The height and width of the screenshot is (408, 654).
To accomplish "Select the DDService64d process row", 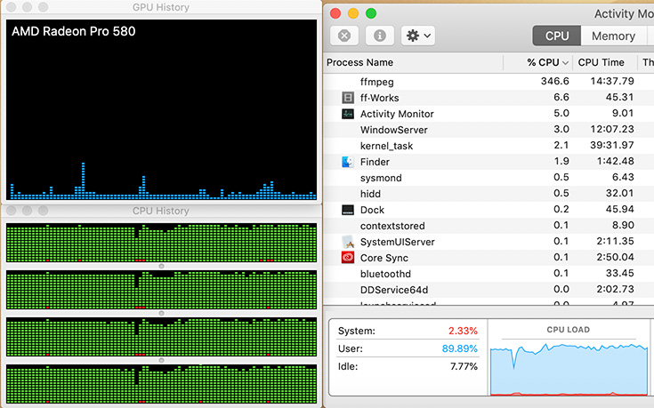I will click(488, 289).
